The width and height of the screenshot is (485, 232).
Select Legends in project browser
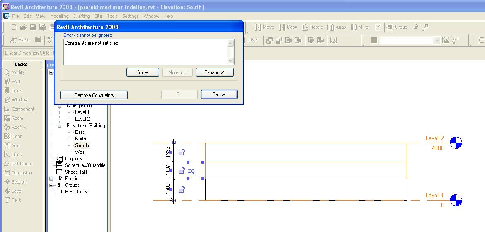(74, 159)
